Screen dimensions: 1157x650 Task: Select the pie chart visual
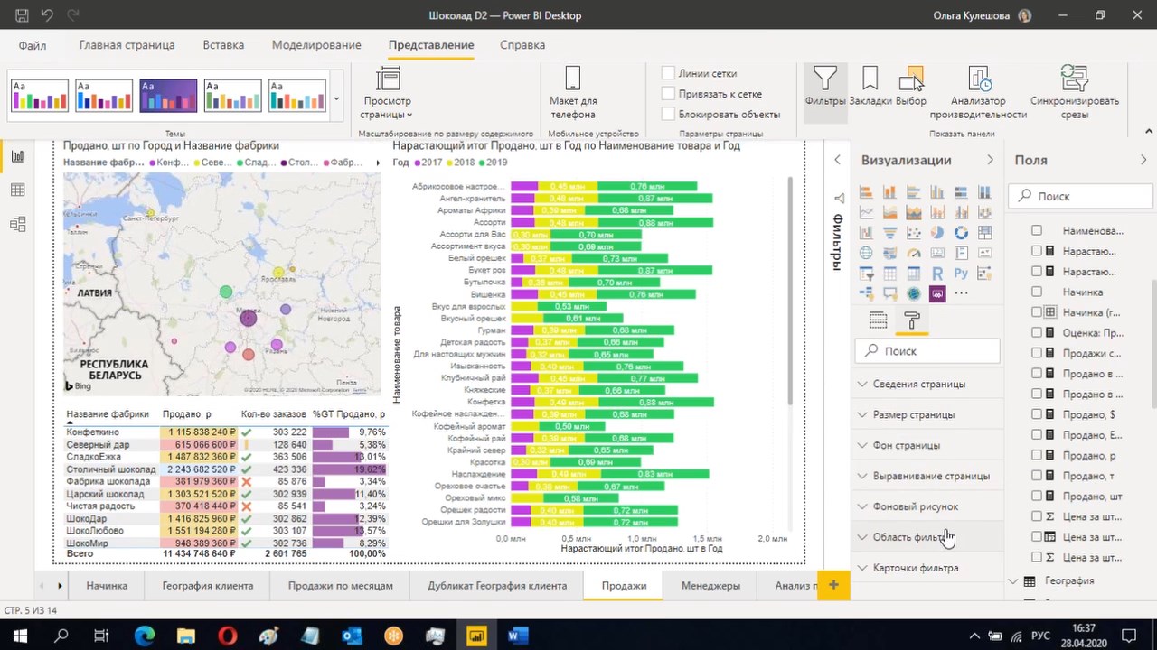[937, 232]
